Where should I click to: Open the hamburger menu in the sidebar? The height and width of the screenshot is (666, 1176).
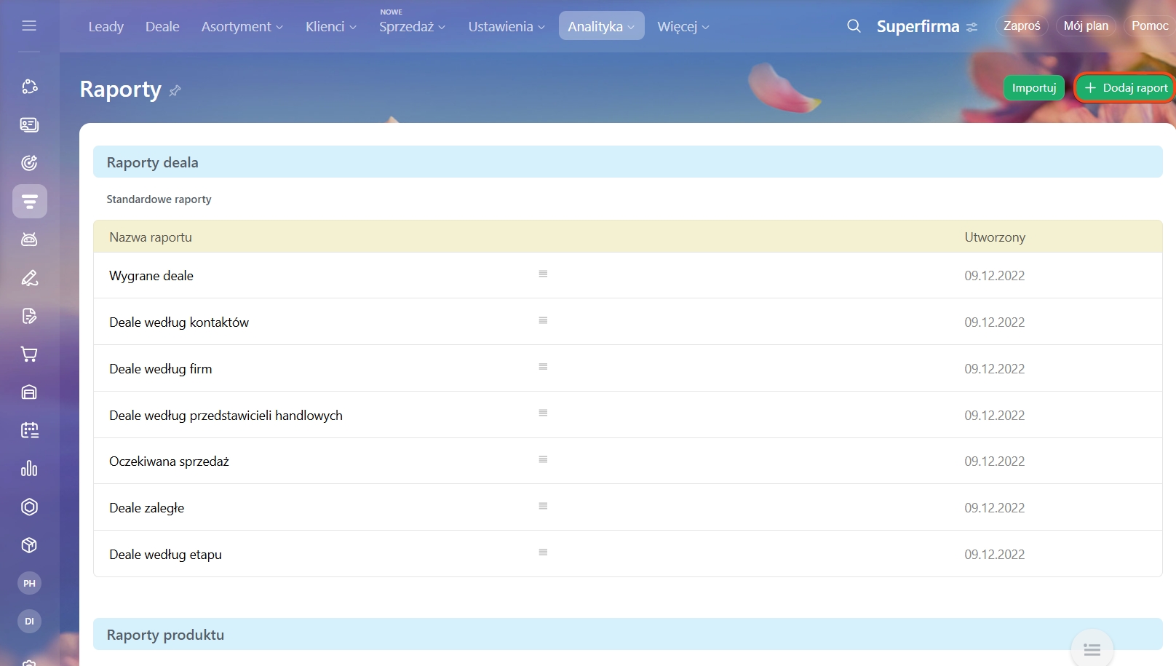click(29, 26)
